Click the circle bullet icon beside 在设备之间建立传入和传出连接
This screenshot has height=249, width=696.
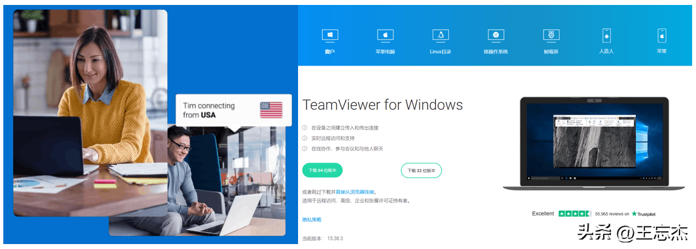(305, 128)
